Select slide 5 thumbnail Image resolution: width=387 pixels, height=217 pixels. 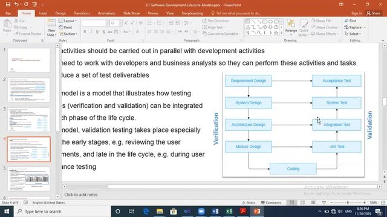click(28, 180)
